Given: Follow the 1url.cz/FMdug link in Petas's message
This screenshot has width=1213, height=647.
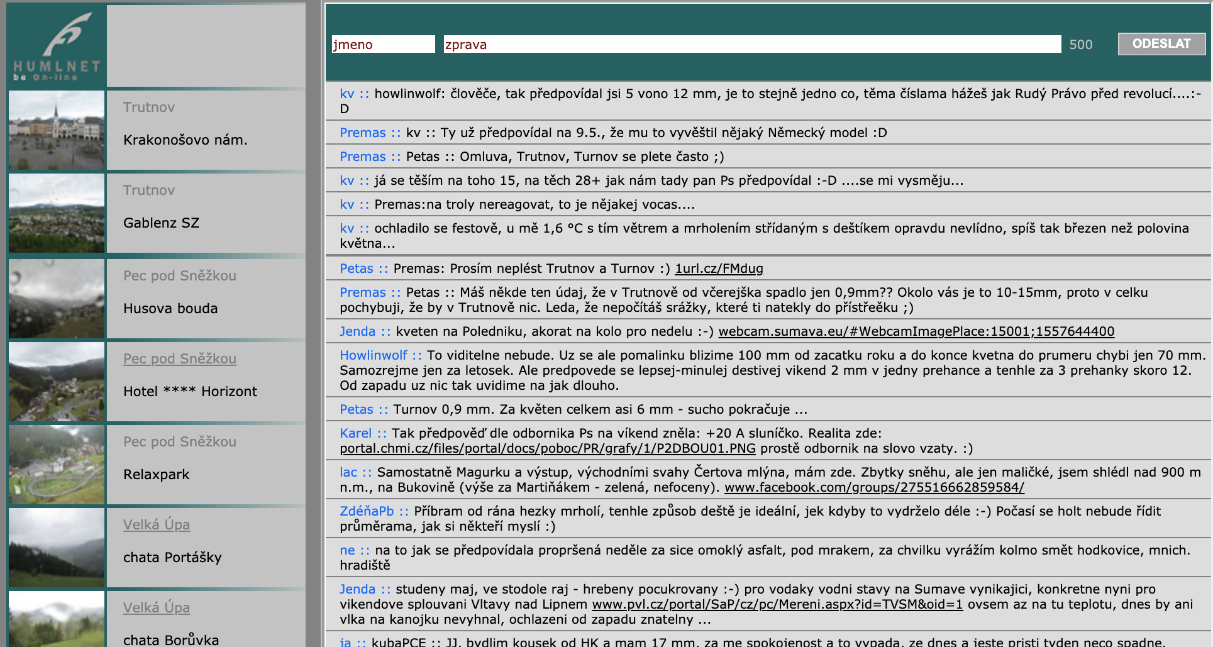Looking at the screenshot, I should 719,268.
